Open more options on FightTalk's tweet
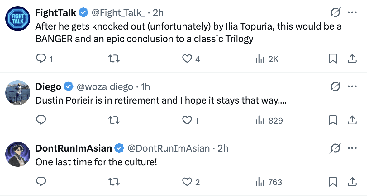This screenshot has width=367, height=196. (x=352, y=13)
